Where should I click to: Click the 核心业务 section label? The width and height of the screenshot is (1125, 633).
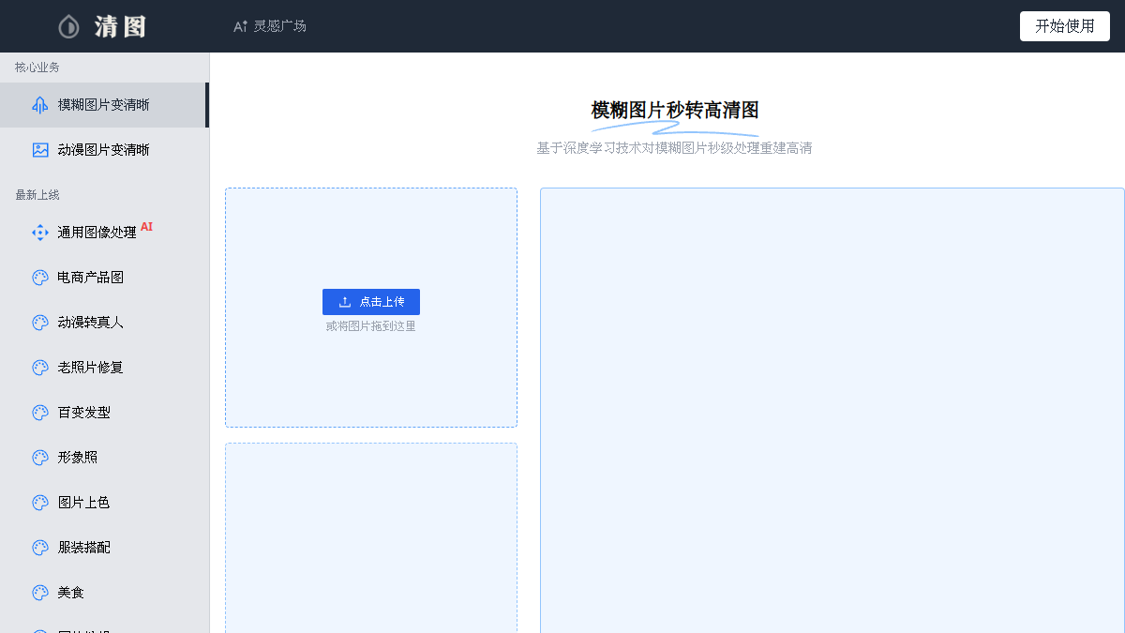pyautogui.click(x=37, y=68)
